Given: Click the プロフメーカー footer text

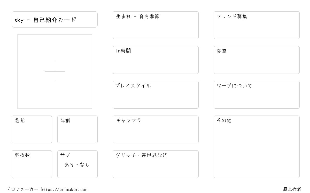Looking at the screenshot, I should [22, 189].
